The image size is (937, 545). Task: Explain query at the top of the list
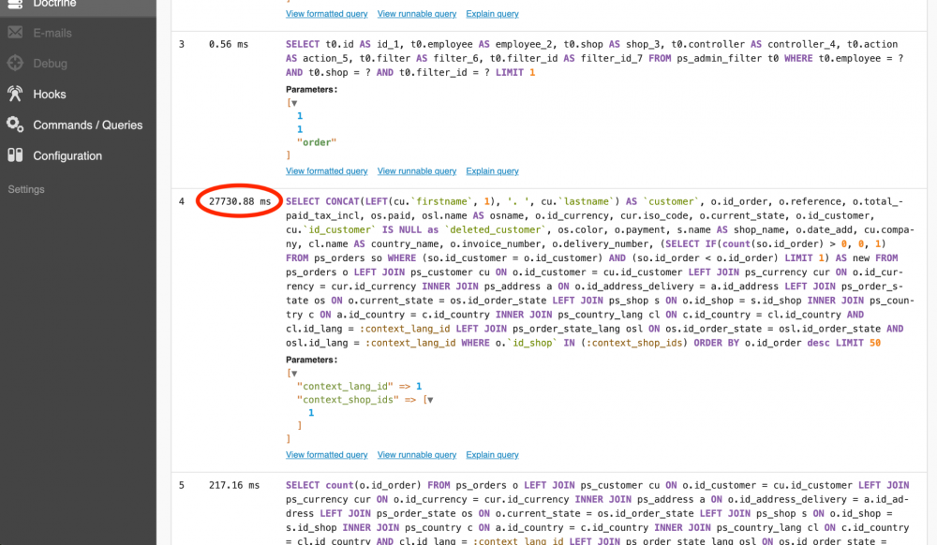492,13
